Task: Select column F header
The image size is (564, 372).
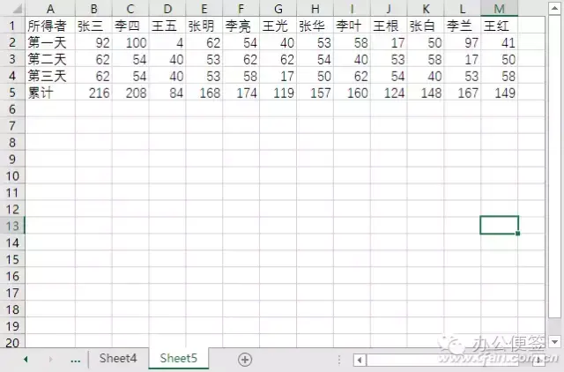Action: pyautogui.click(x=241, y=9)
